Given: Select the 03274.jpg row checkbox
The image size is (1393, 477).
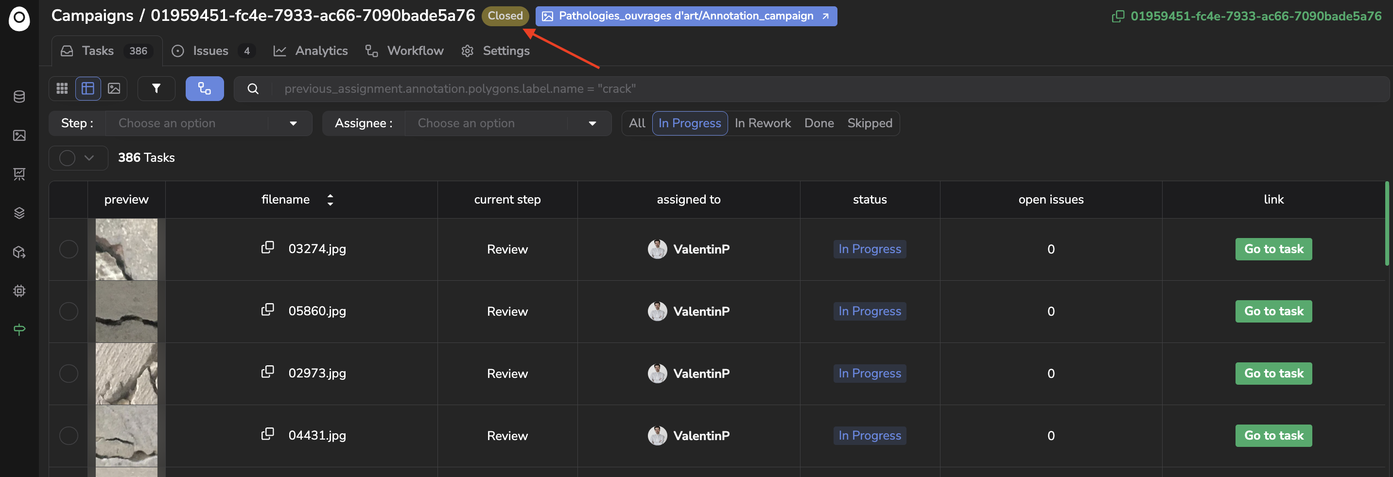Looking at the screenshot, I should tap(69, 249).
